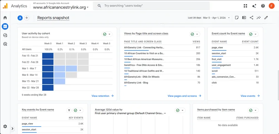Open status dropdown on User activity by cohort card
Image resolution: width=279 pixels, height=134 pixels.
tap(107, 34)
